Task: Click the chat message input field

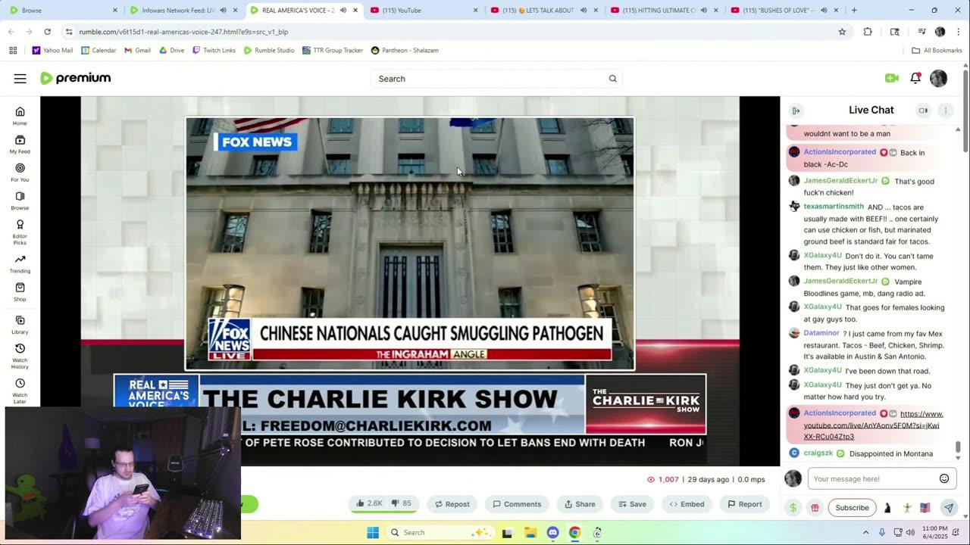Action: [871, 478]
